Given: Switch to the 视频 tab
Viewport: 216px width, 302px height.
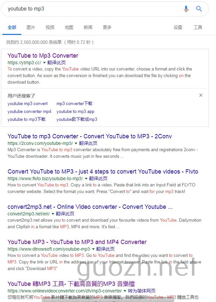Looking at the screenshot, I should click(50, 28).
